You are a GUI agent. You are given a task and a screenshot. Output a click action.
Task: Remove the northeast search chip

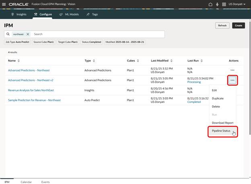(28, 34)
